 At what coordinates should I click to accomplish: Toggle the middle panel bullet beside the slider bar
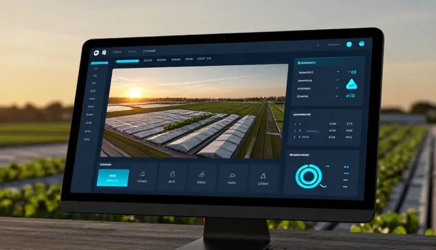pos(295,130)
